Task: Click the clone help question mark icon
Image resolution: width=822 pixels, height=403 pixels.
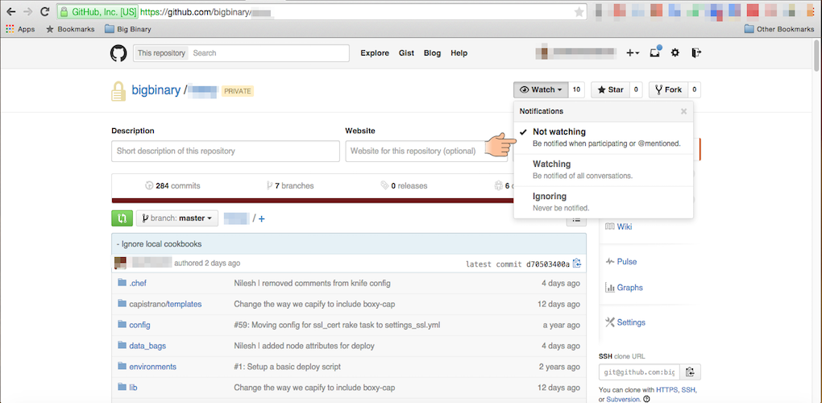Action: 646,399
